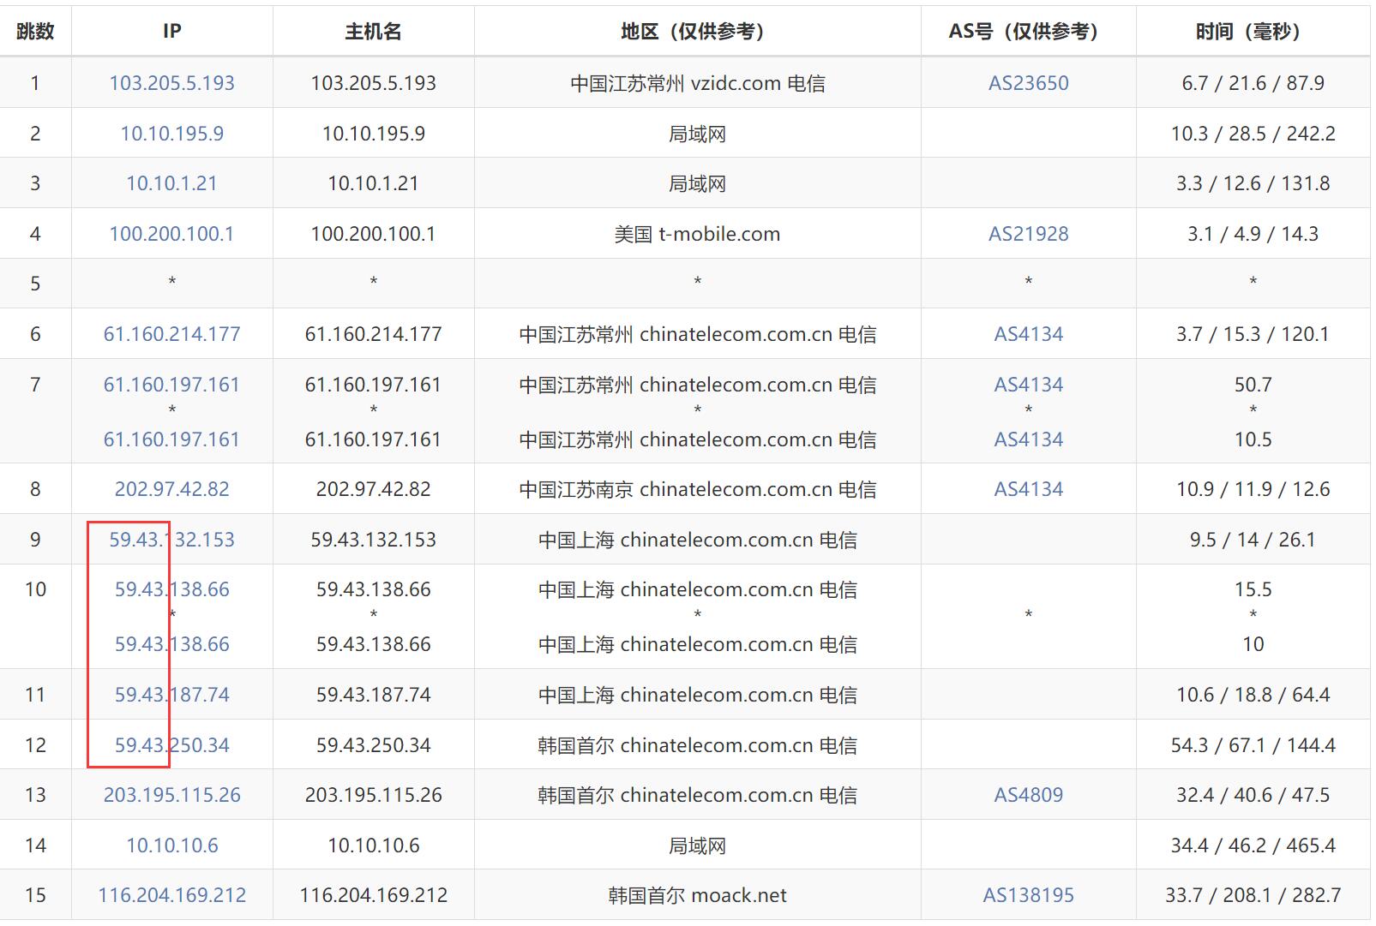Open IP link 202.97.42.82
The image size is (1376, 926).
click(x=171, y=489)
